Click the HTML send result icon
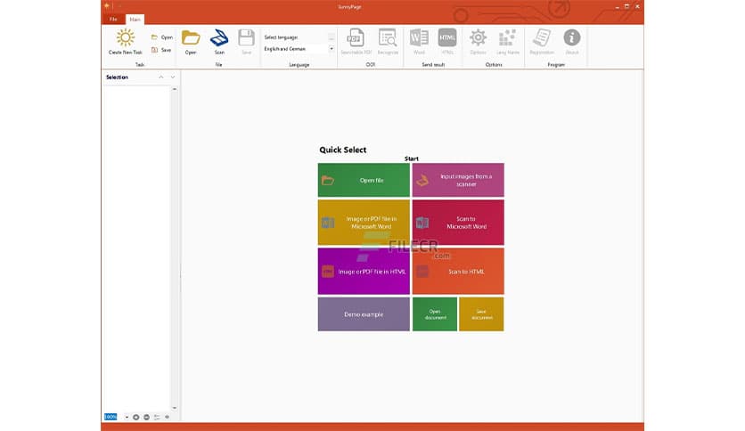Screen dimensions: 745x431 click(x=447, y=37)
